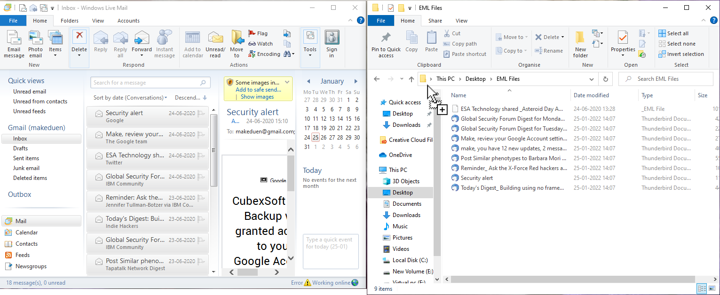
Task: Click Watch in the Actions group
Action: click(260, 44)
